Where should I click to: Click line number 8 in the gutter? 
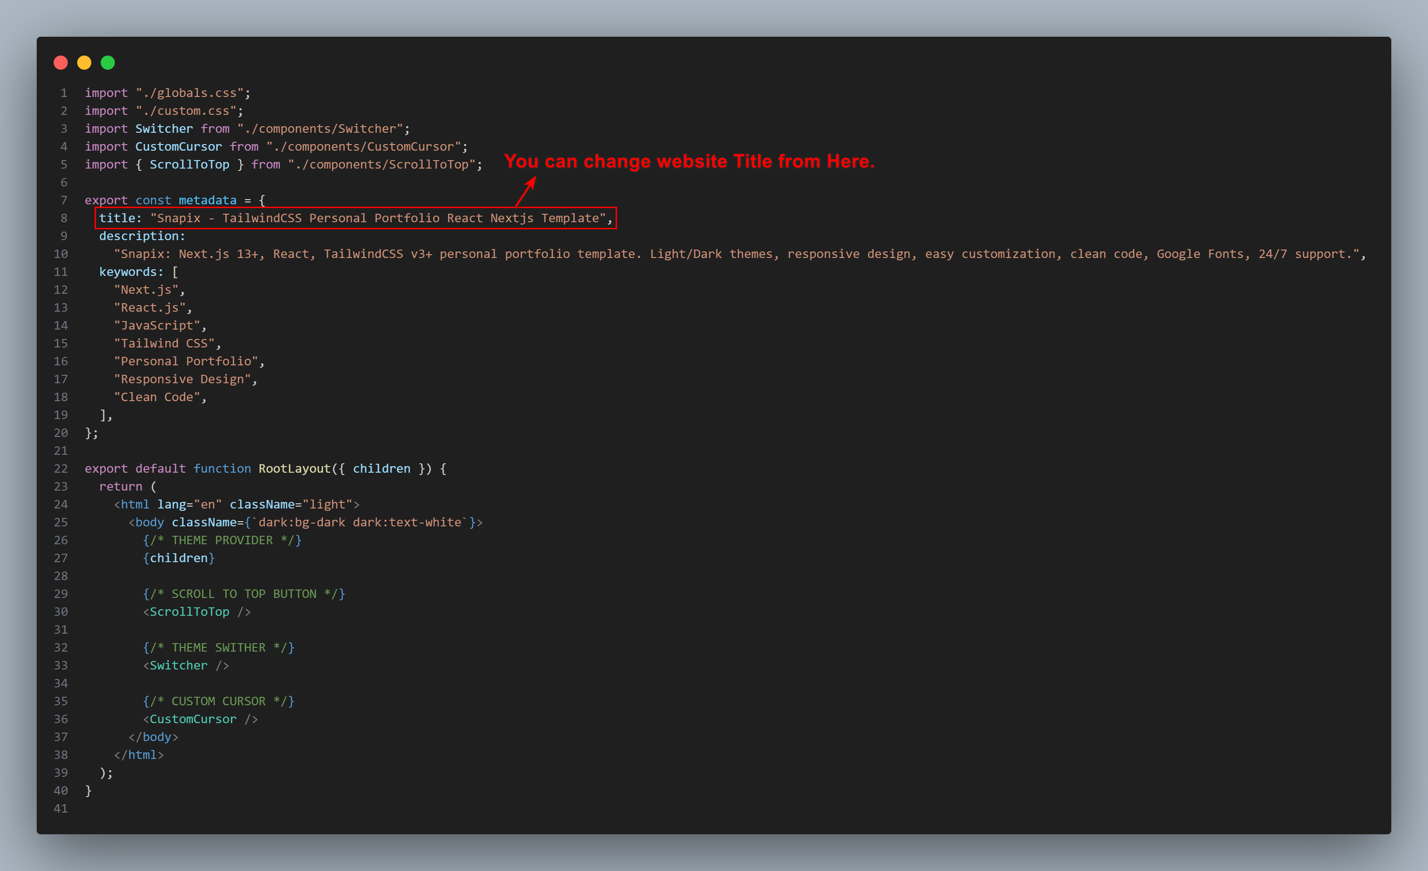click(64, 218)
